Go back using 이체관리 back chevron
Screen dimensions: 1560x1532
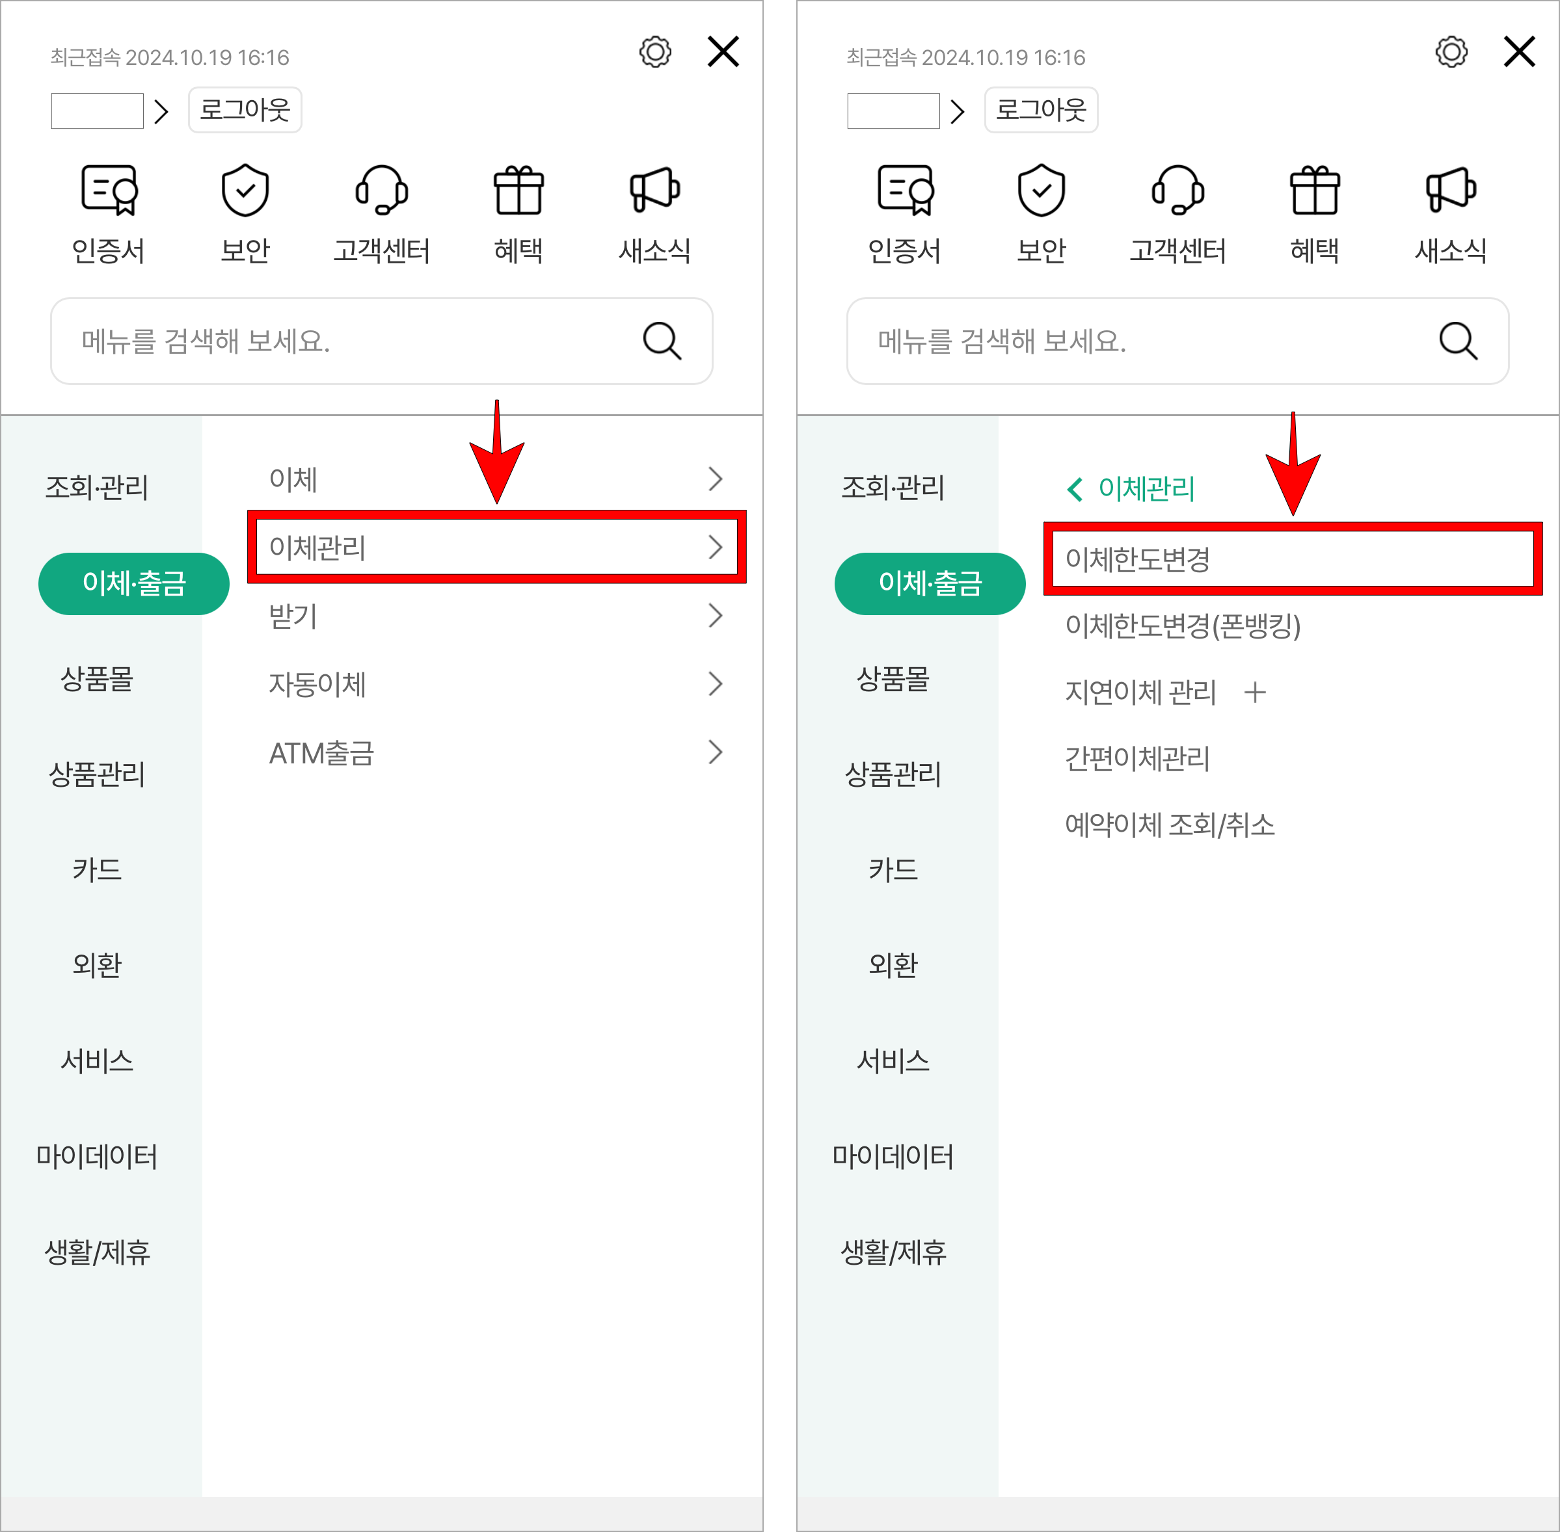click(x=1075, y=488)
